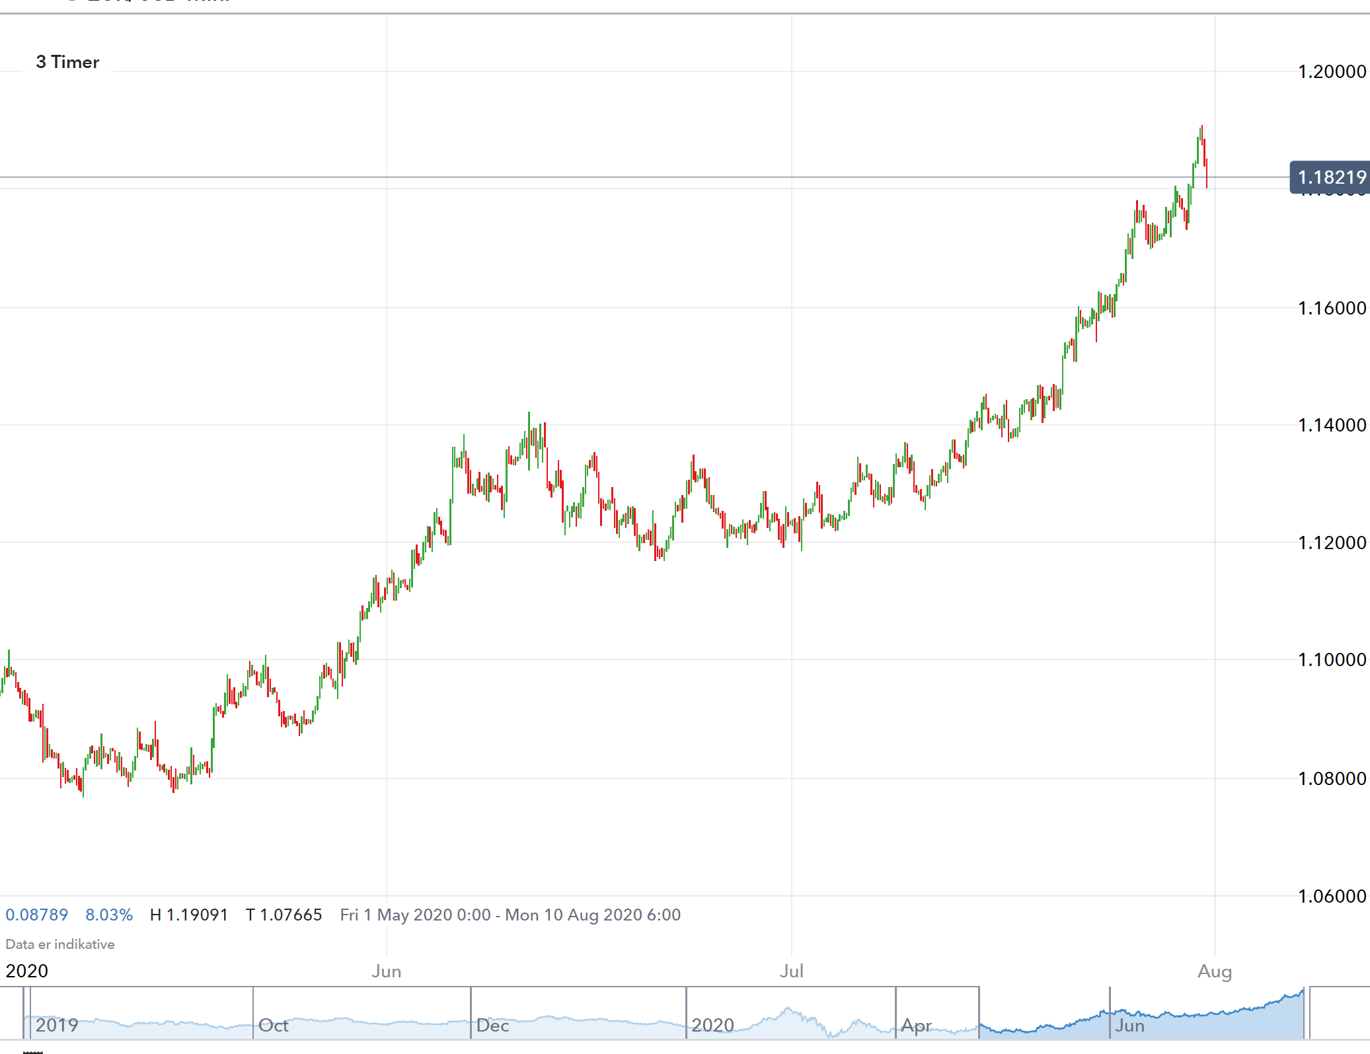Click the H 1.19091 high value
Image resolution: width=1370 pixels, height=1054 pixels.
[189, 915]
